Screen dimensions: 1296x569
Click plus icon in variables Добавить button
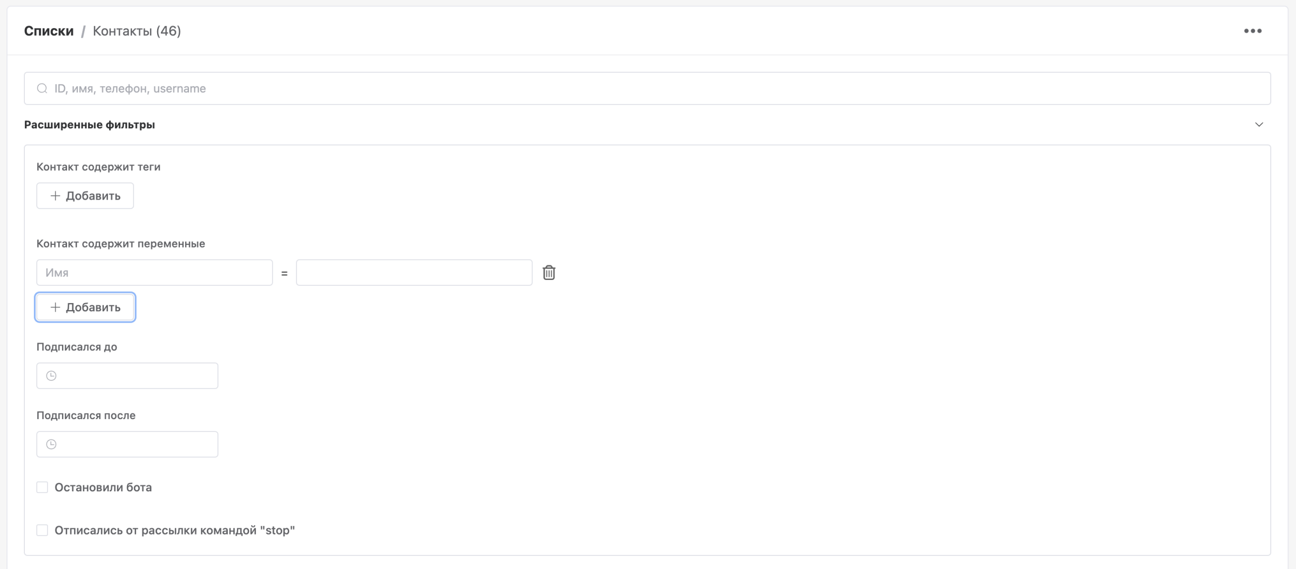point(55,307)
